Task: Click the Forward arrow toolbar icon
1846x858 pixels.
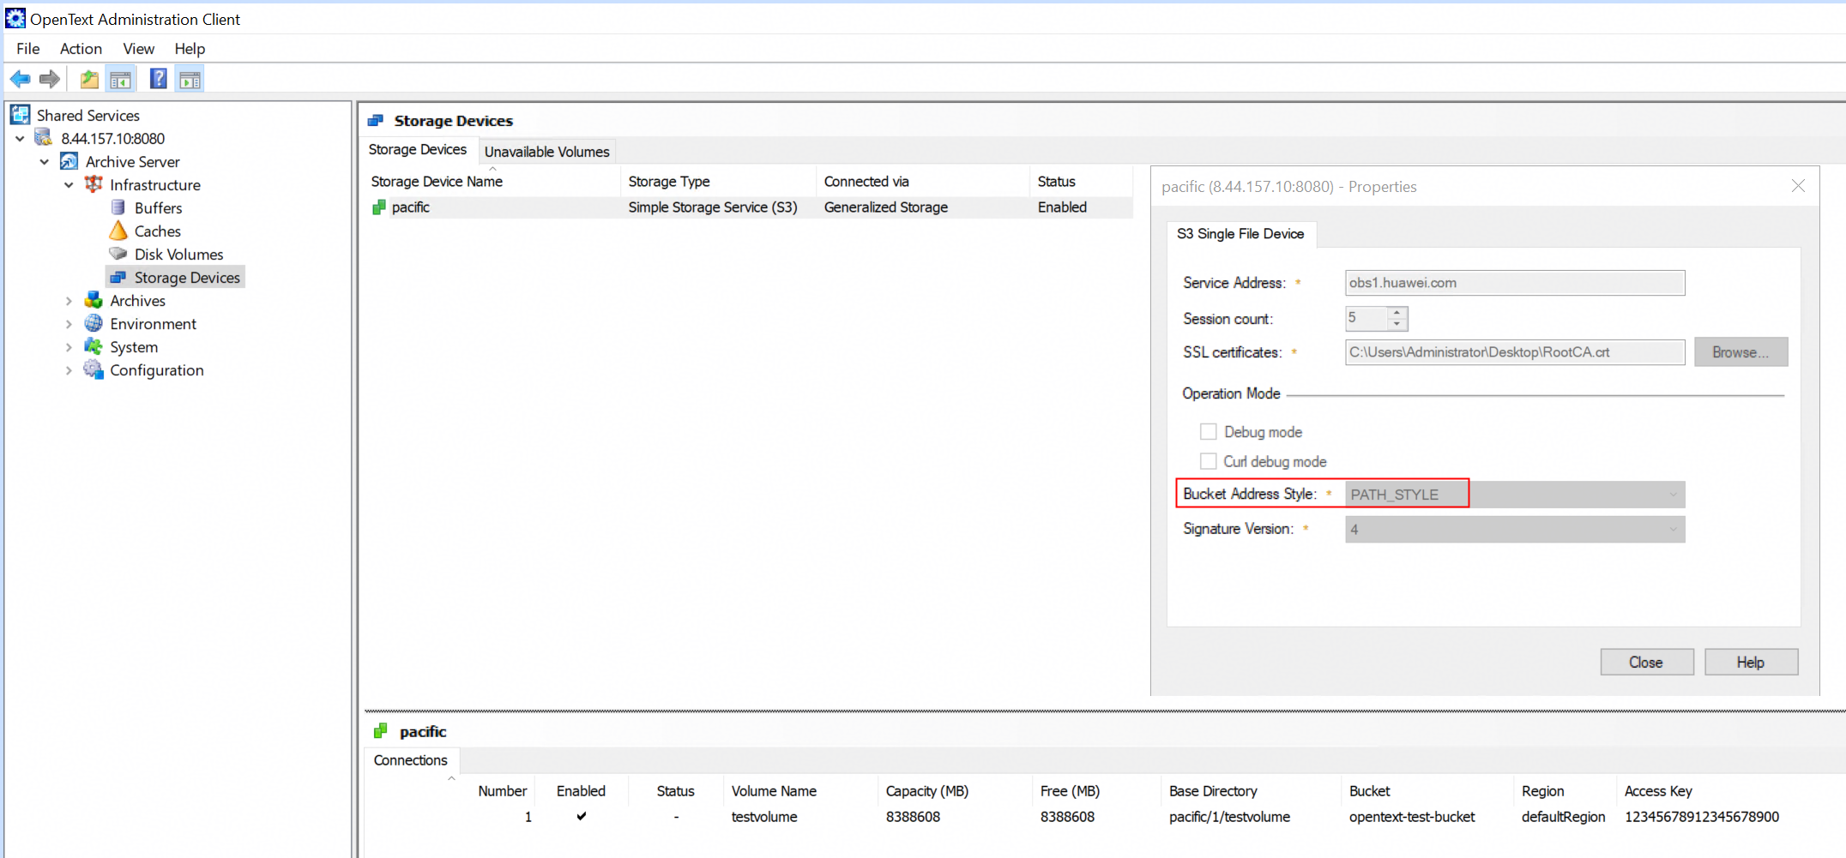Action: click(x=50, y=80)
